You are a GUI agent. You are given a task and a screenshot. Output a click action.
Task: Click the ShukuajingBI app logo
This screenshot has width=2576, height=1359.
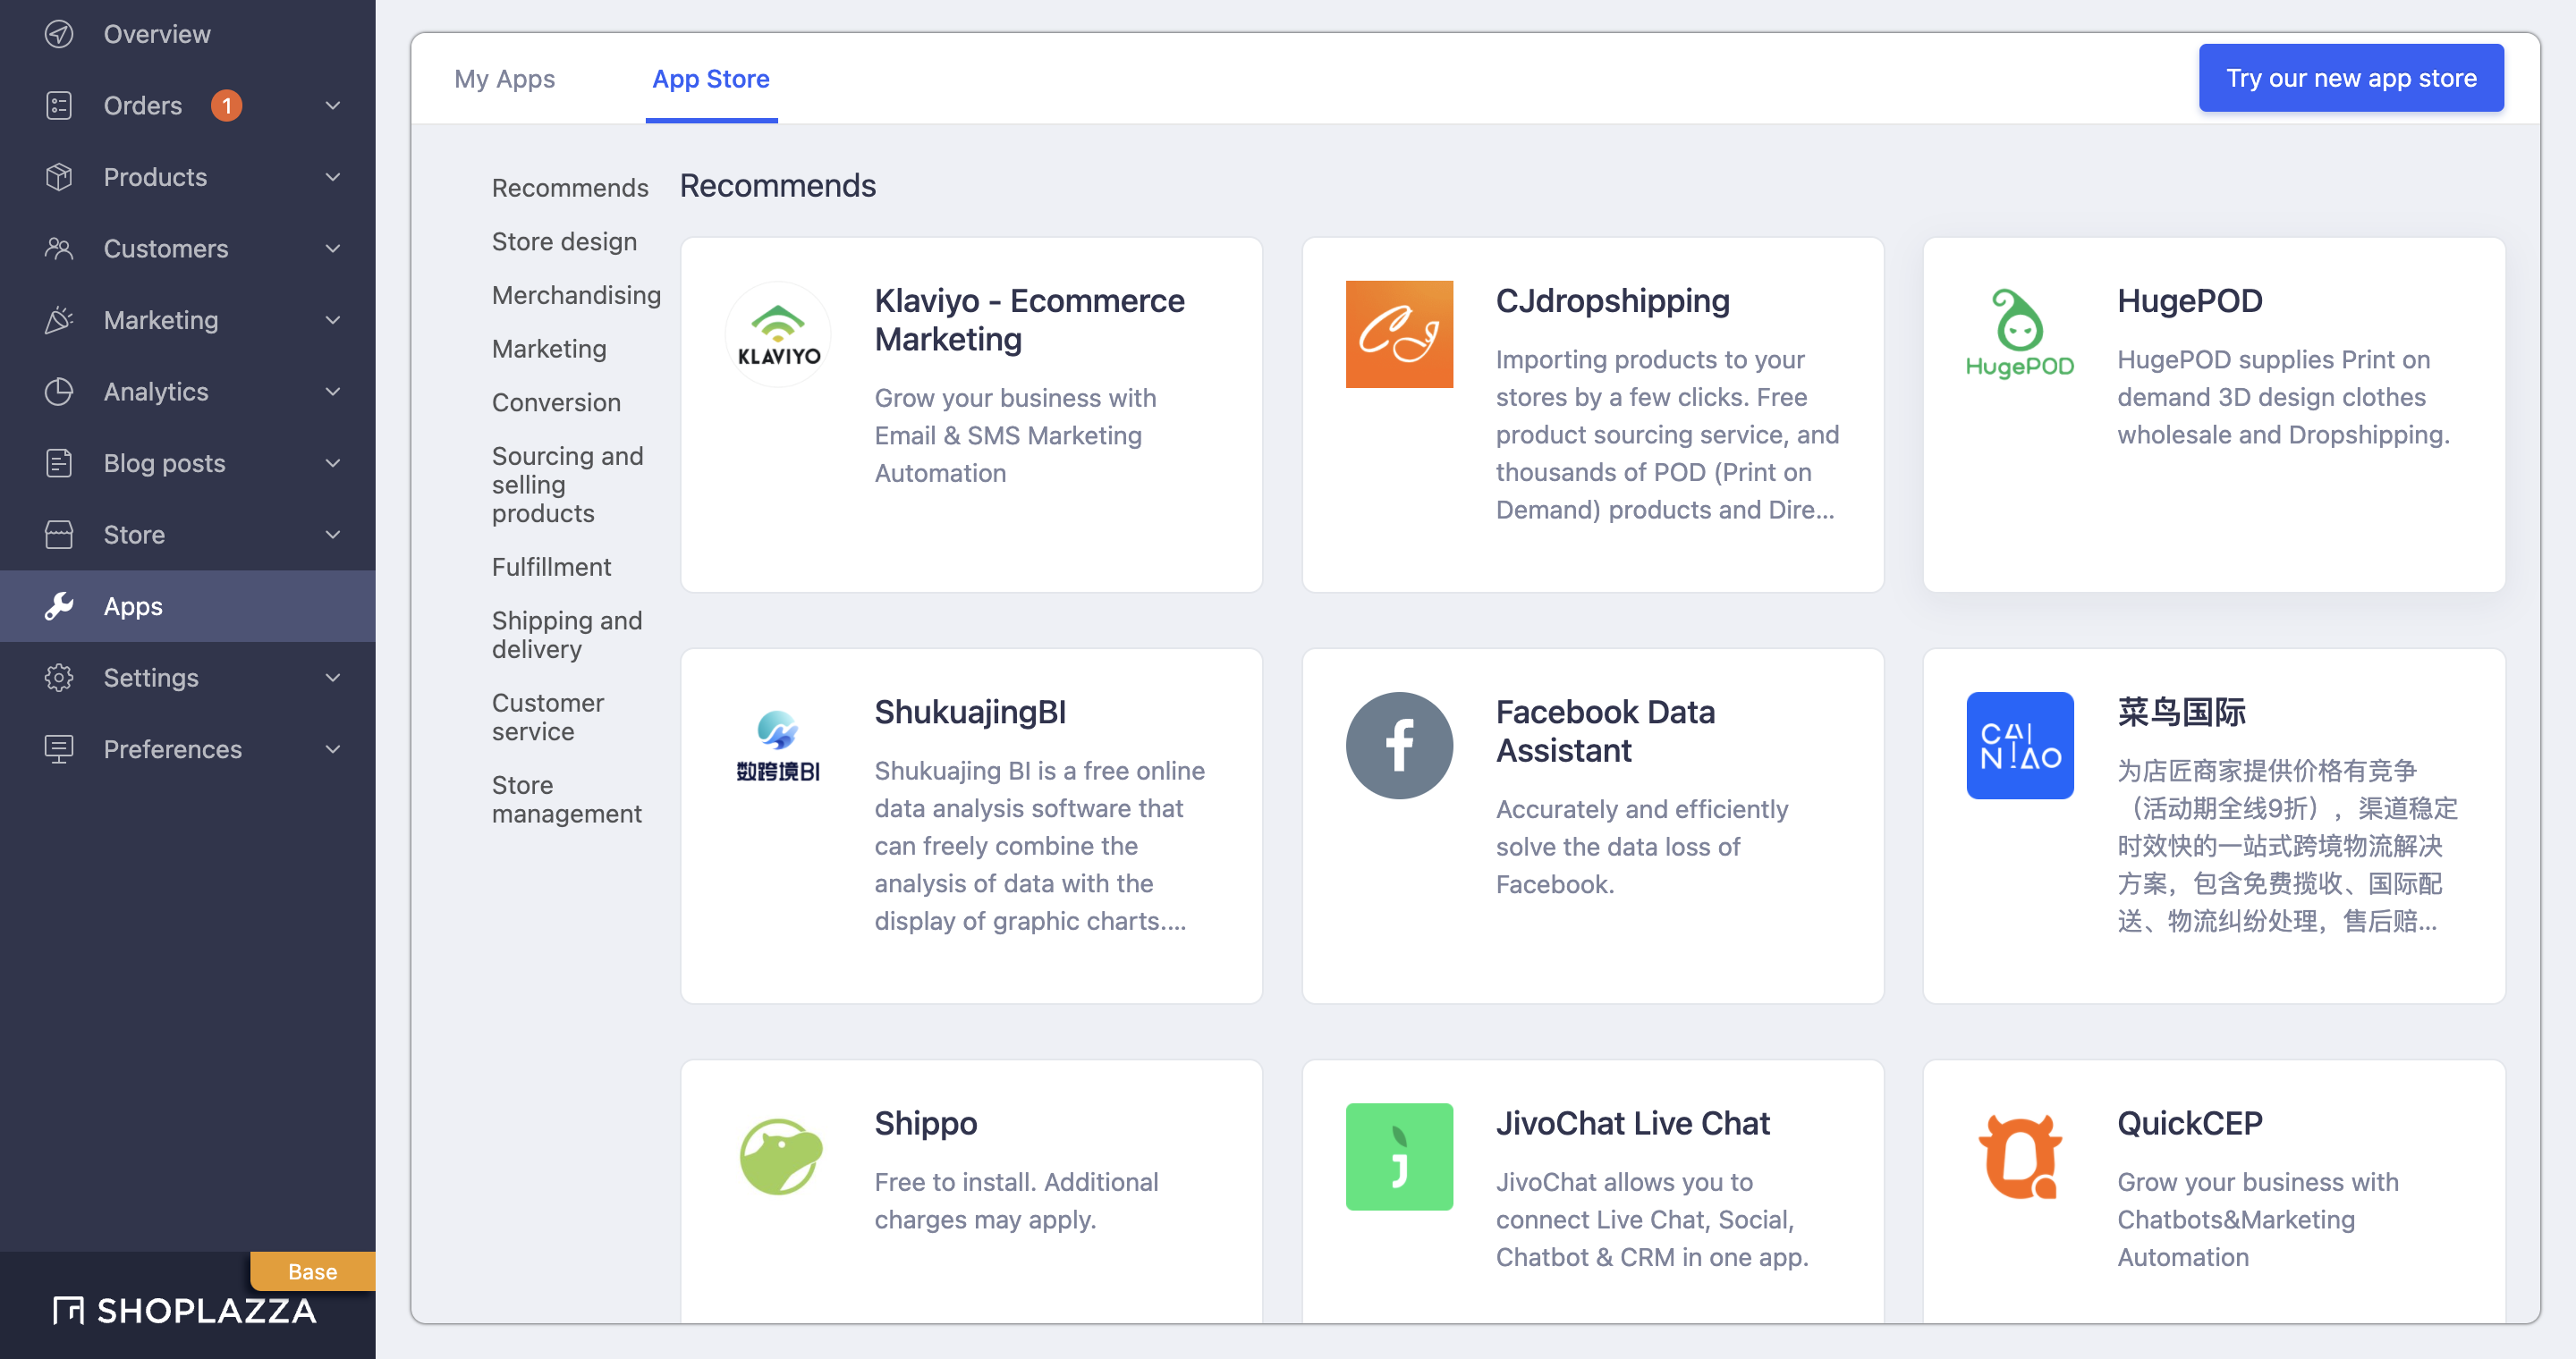[778, 746]
